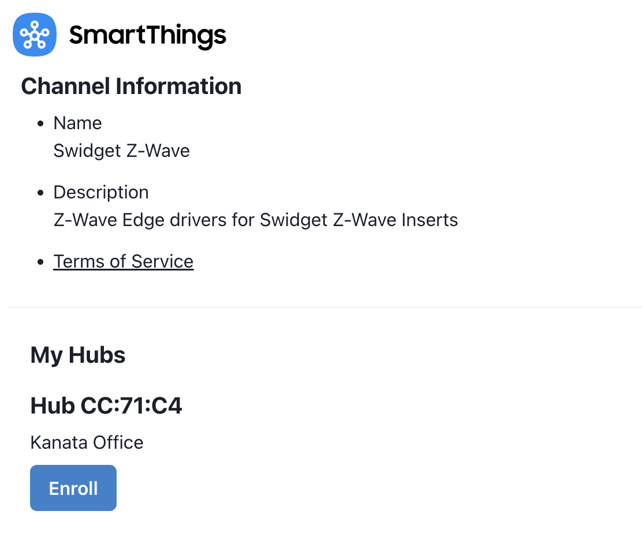Click the bullet beside Name
The image size is (642, 556).
click(40, 123)
